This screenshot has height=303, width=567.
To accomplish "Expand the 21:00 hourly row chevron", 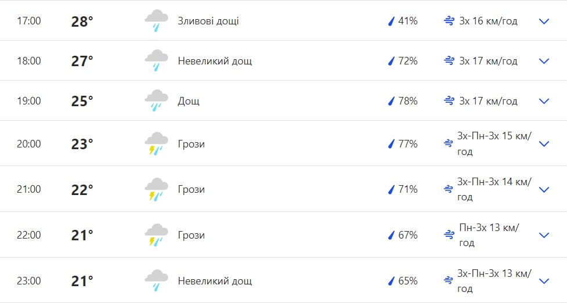I will coord(544,189).
